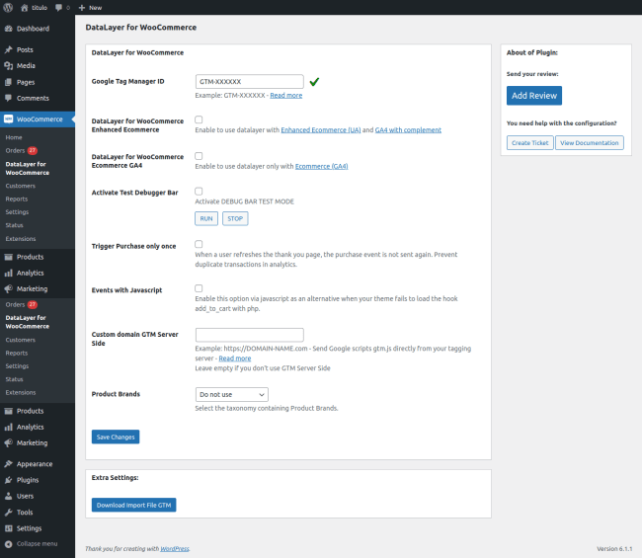Save Changes to plugin settings

point(116,437)
